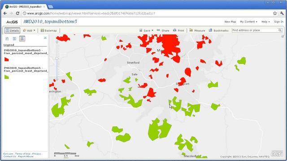The width and height of the screenshot is (287, 161).
Task: Click the zoom out button on slider
Action: [x=57, y=80]
